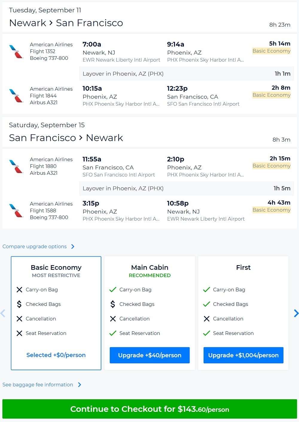Click American Airlines logo for Flight 1880
Image resolution: width=299 pixels, height=422 pixels.
(x=16, y=166)
